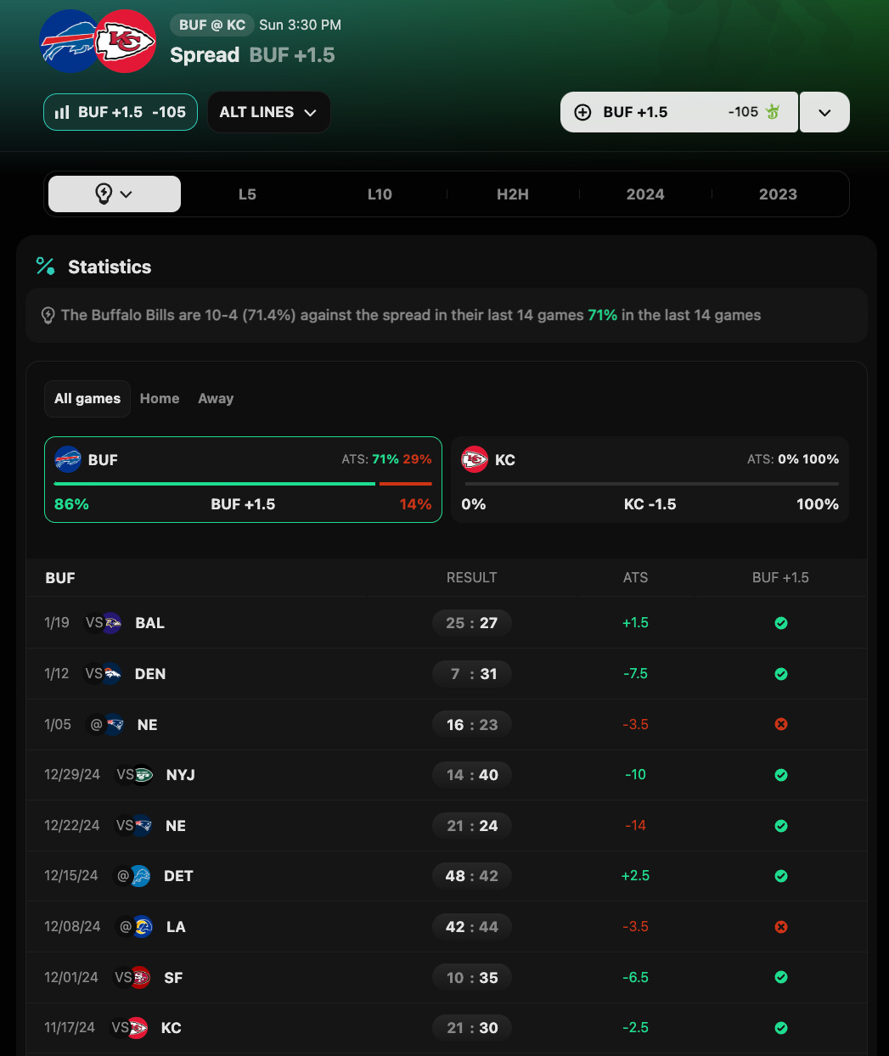The image size is (889, 1056).
Task: Add BUF +1.5 -105 bet to slip
Action: click(x=679, y=112)
